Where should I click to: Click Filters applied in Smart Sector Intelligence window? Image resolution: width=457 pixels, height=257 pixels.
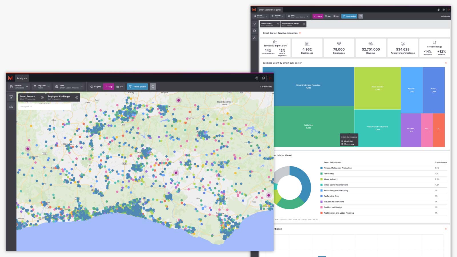(349, 16)
